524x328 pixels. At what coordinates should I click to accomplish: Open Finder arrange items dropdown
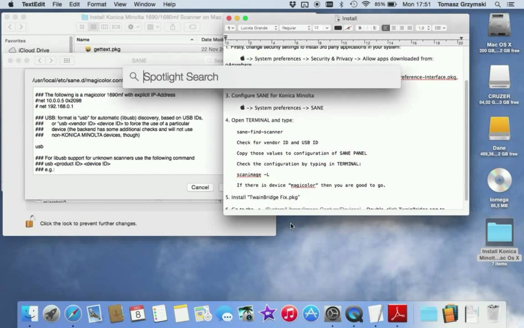pos(153,27)
